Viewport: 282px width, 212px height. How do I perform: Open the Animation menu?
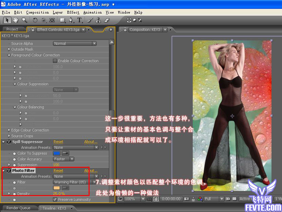click(92, 13)
